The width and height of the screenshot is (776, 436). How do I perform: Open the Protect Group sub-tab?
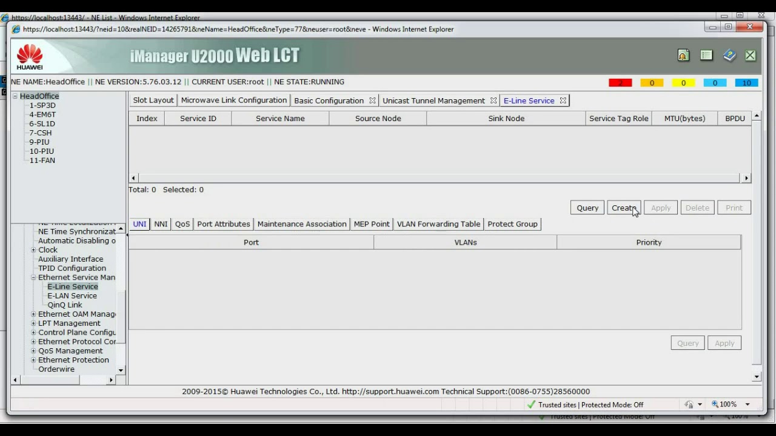coord(512,224)
